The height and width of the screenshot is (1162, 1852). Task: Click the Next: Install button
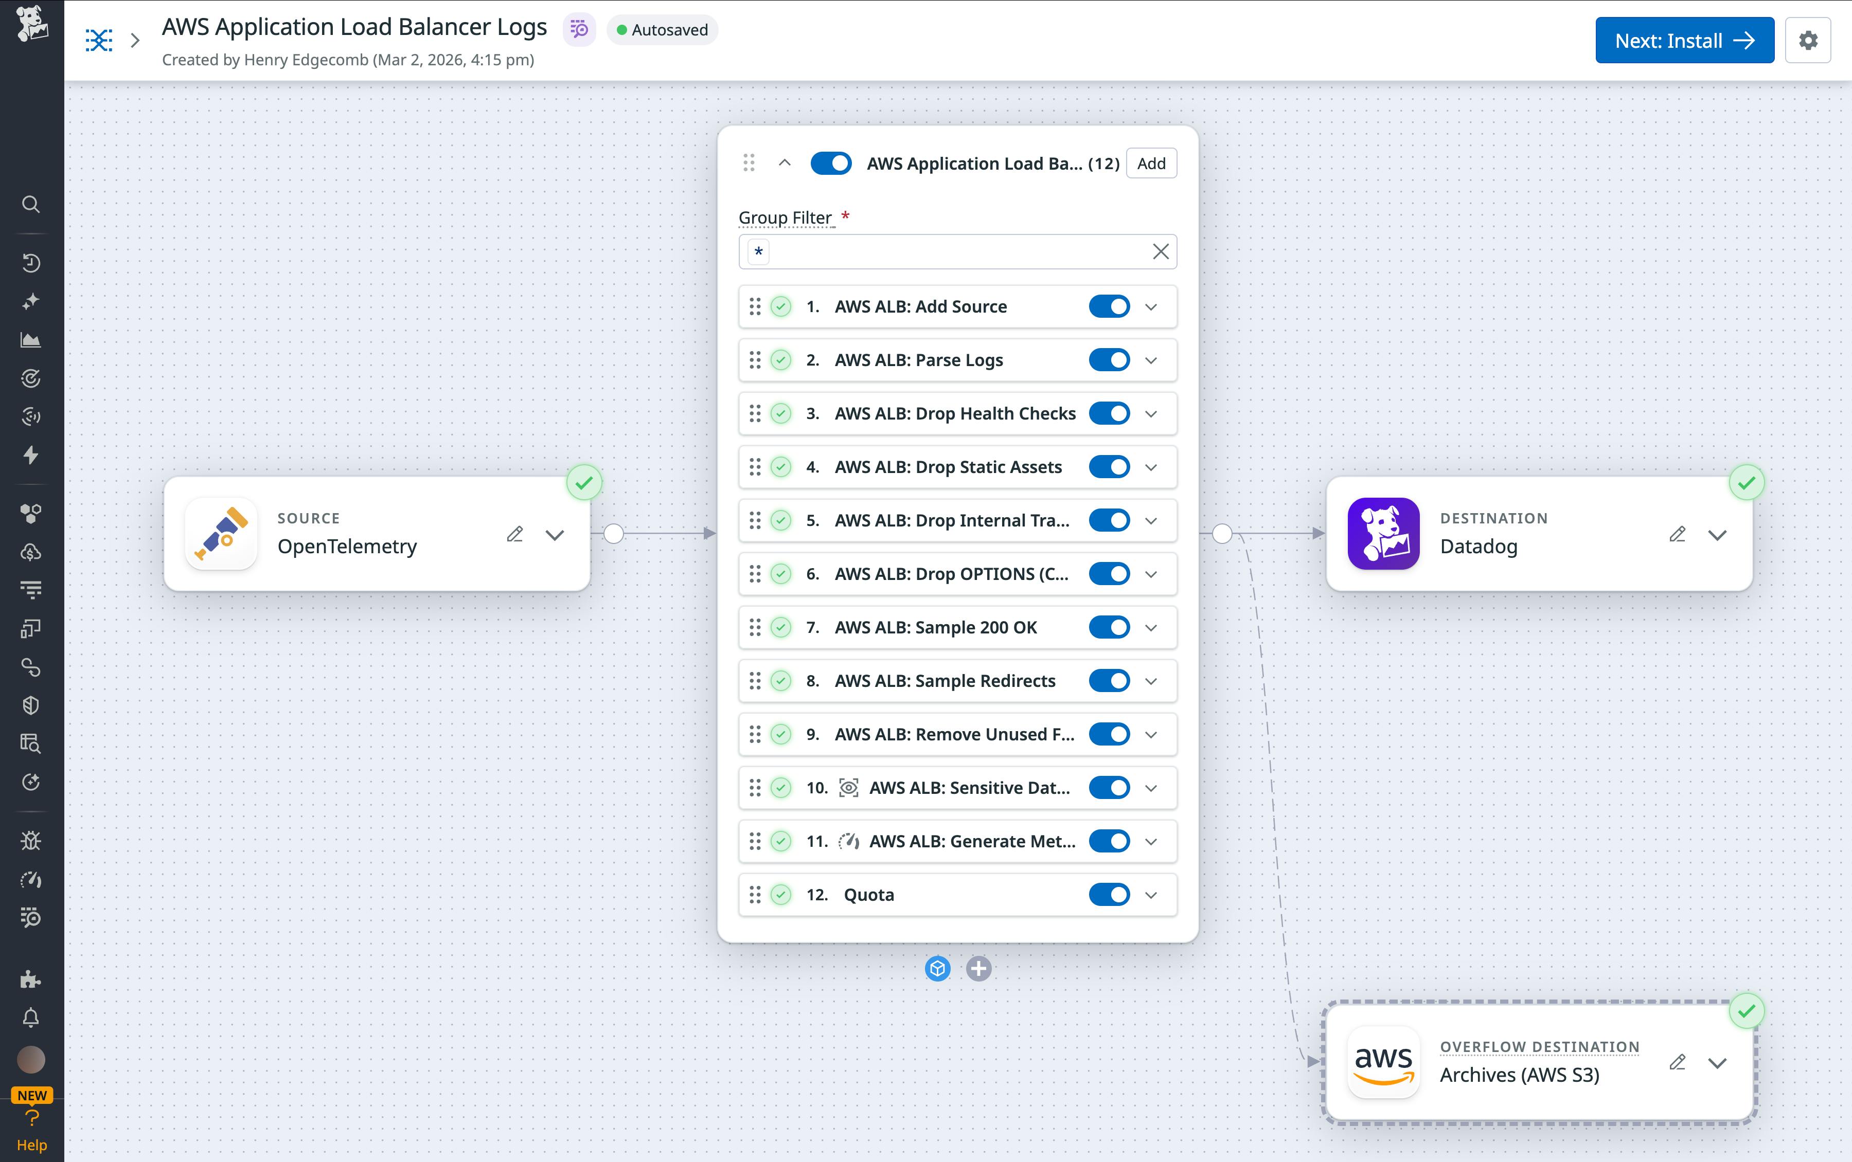(1684, 40)
